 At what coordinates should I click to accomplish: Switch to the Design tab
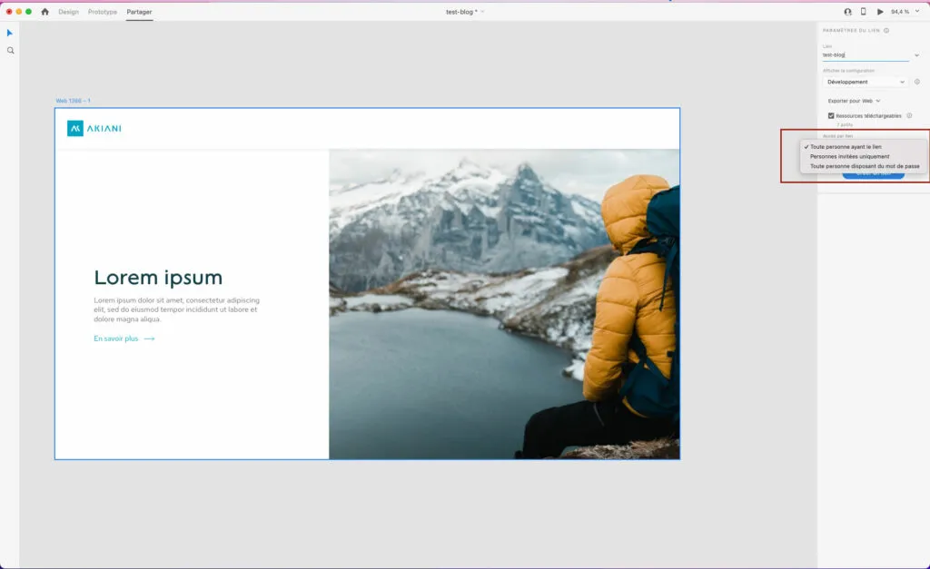(68, 12)
